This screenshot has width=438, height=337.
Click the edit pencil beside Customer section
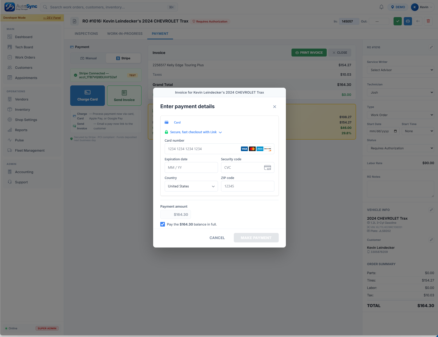(431, 240)
